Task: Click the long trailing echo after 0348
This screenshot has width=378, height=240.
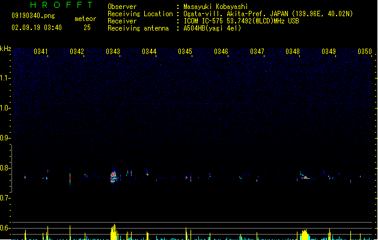Action: 305,176
